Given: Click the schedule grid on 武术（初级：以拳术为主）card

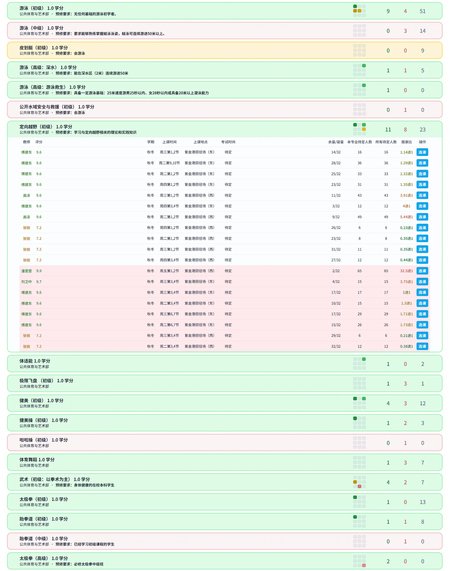Looking at the screenshot, I should point(359,482).
